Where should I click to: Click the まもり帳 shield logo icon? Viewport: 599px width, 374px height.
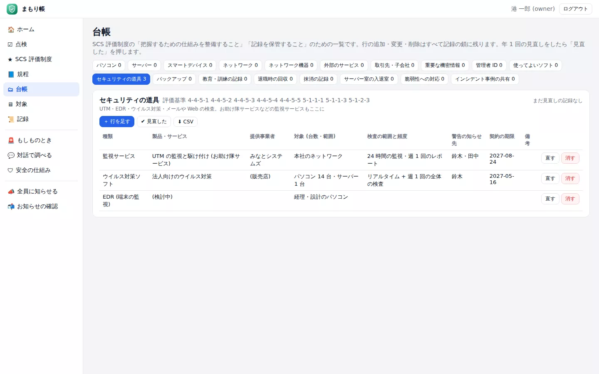click(12, 9)
